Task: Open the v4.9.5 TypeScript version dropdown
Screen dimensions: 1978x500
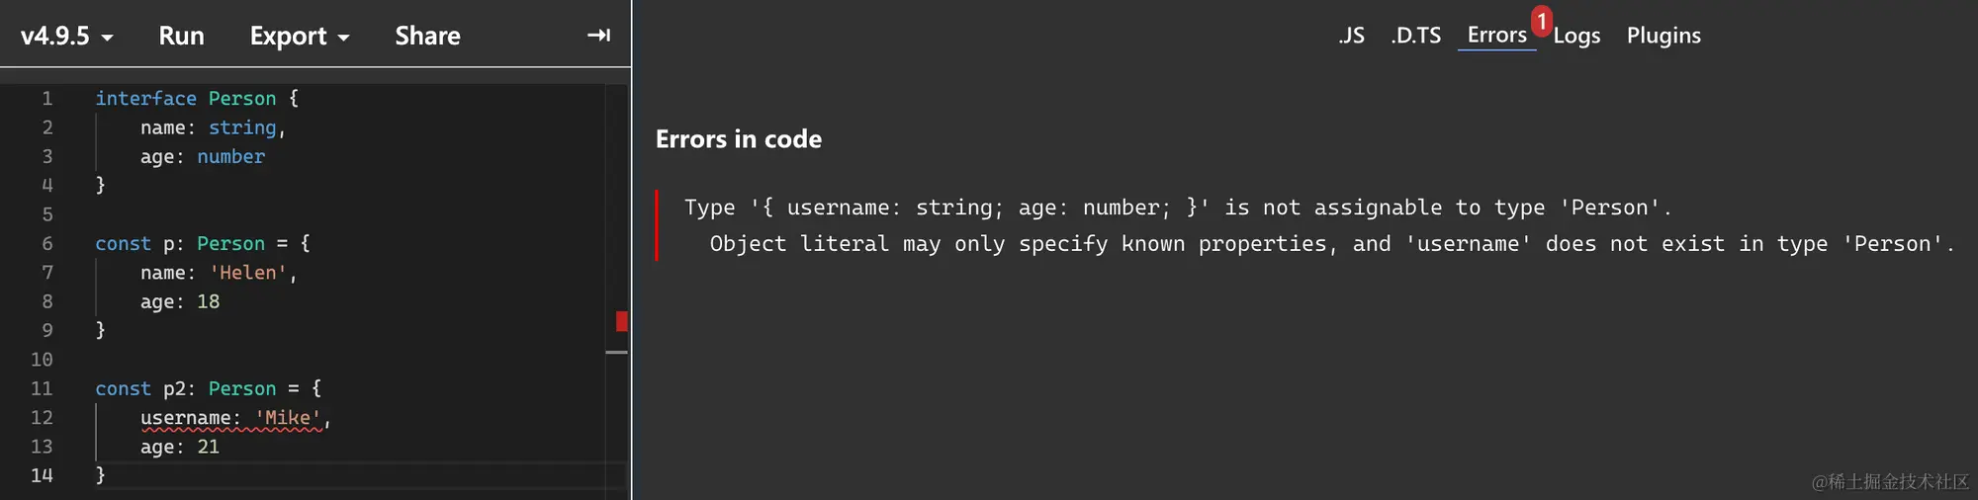Action: coord(66,36)
